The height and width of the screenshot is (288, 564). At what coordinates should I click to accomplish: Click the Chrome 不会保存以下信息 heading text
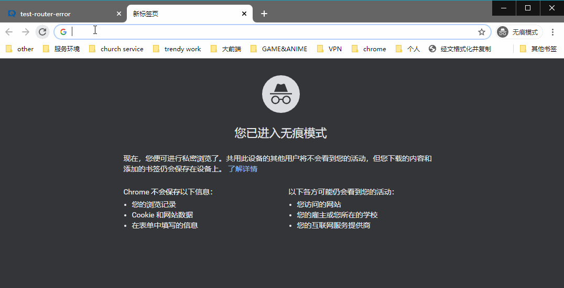[168, 192]
